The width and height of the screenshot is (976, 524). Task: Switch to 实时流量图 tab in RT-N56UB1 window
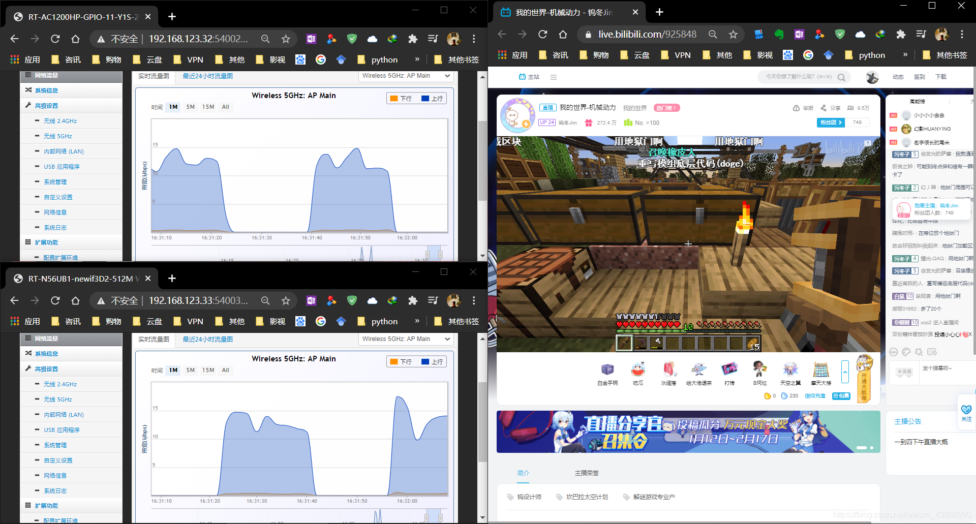(x=154, y=340)
